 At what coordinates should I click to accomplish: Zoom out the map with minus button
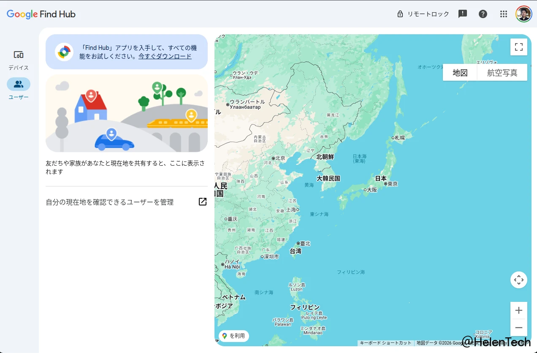518,328
